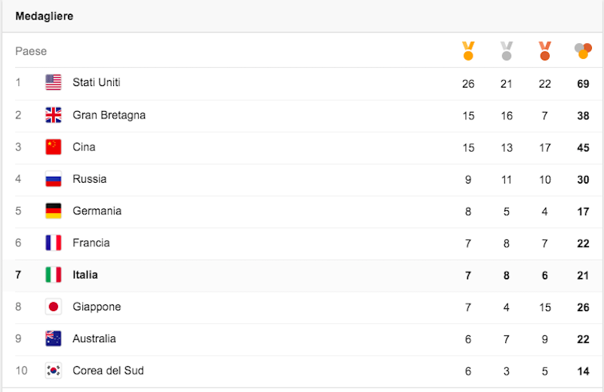Viewport: 604px width, 392px height.
Task: Click the Russia flag icon
Action: (53, 179)
